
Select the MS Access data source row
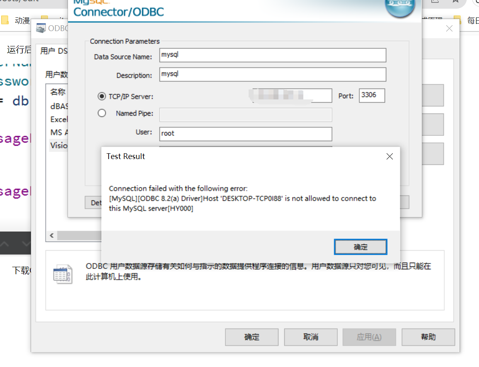click(x=59, y=133)
